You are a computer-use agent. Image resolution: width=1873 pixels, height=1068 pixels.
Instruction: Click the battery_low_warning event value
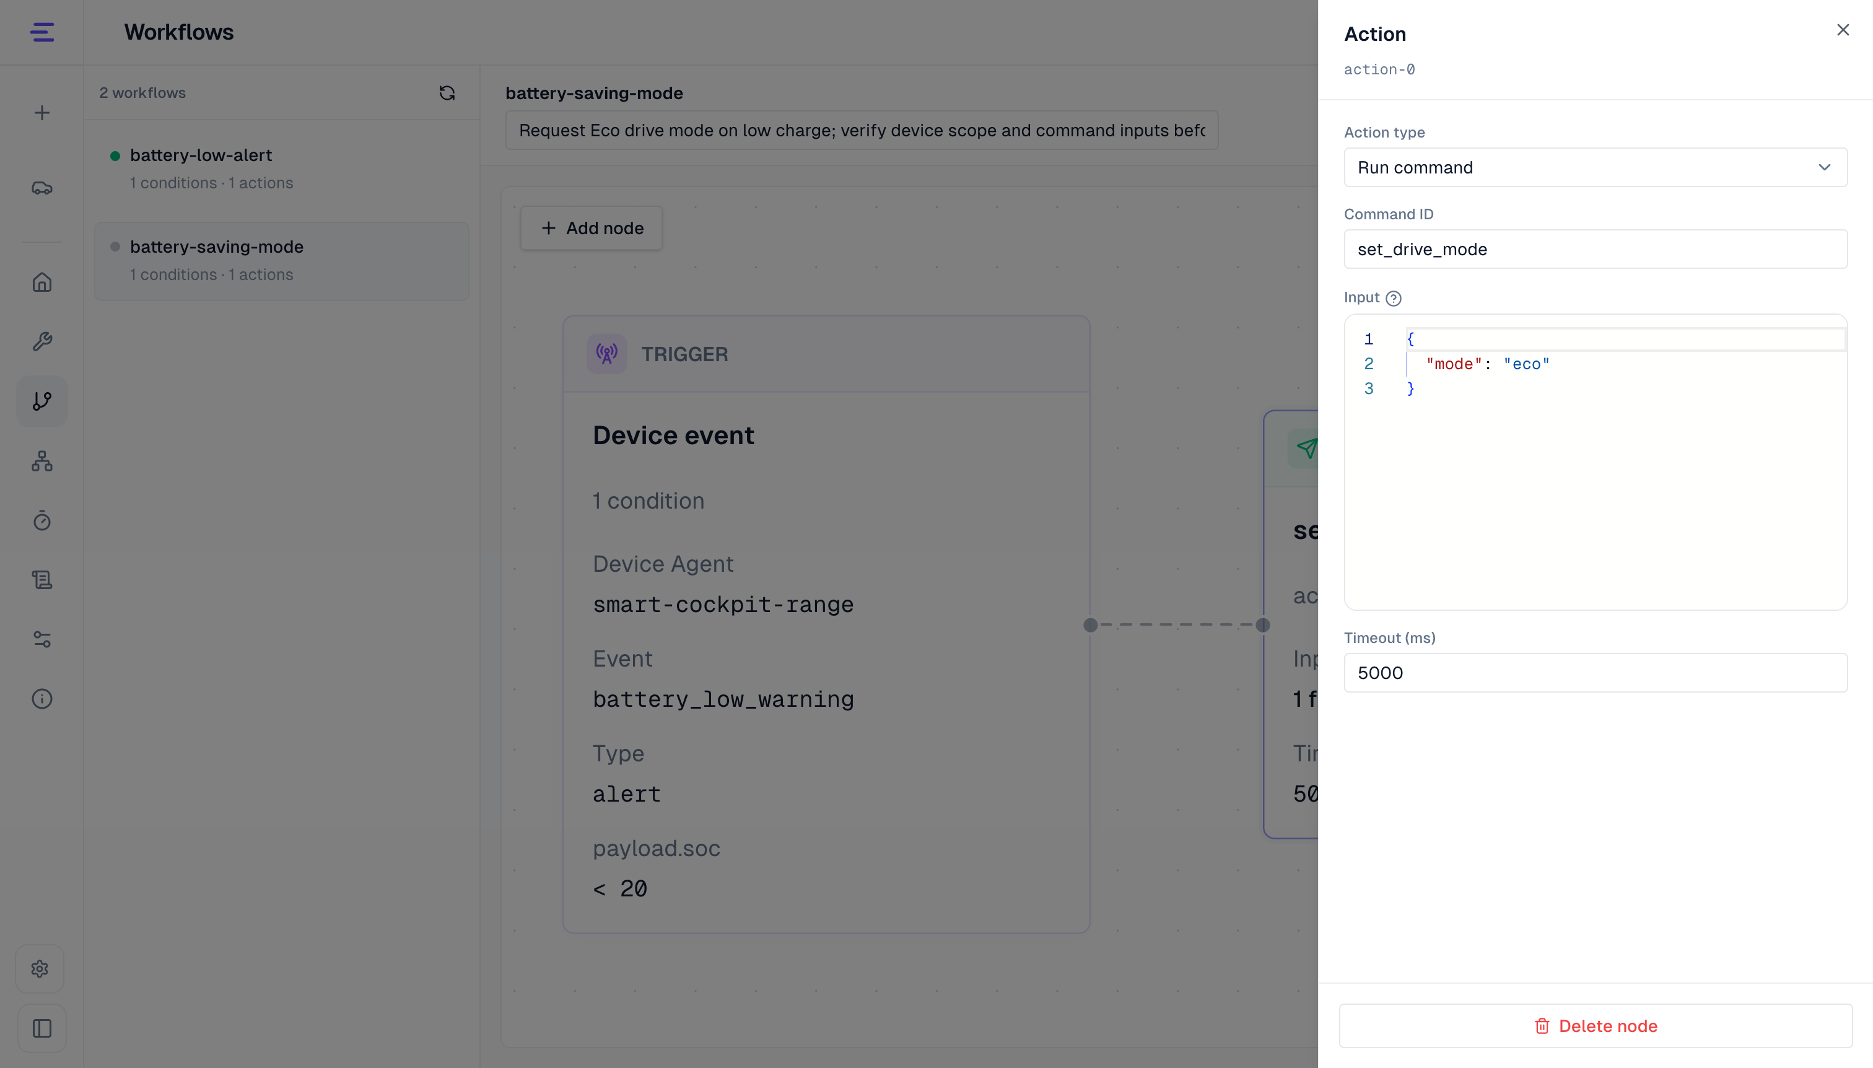click(723, 699)
